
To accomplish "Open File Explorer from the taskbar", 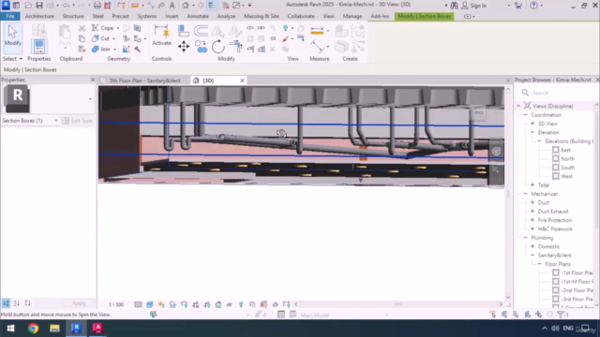I will (x=54, y=329).
